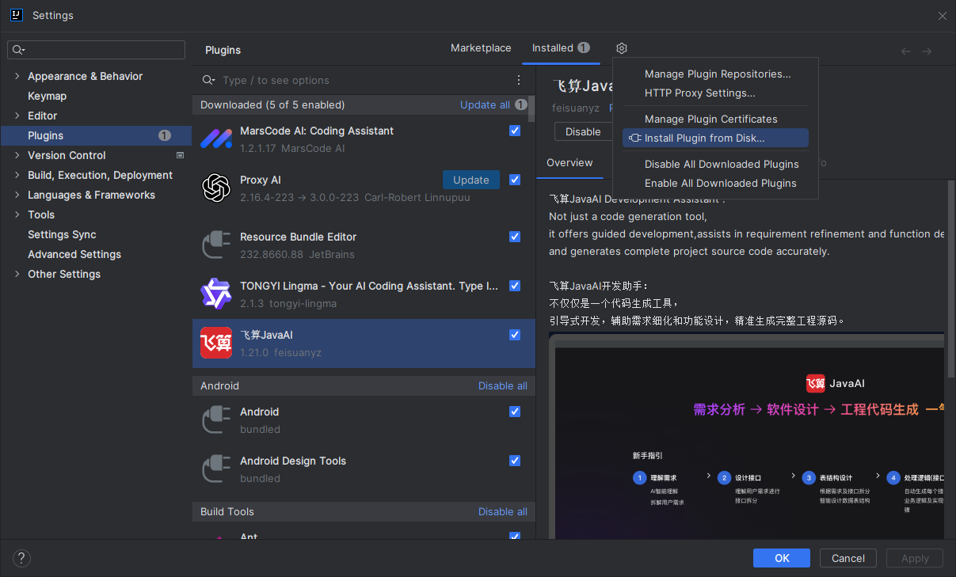Image resolution: width=956 pixels, height=577 pixels.
Task: Open Advanced Settings in the tree
Action: [74, 254]
